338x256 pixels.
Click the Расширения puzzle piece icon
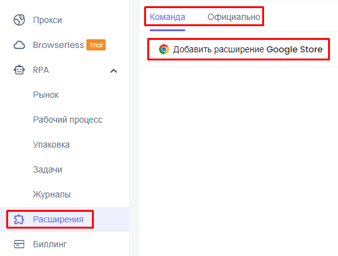19,219
